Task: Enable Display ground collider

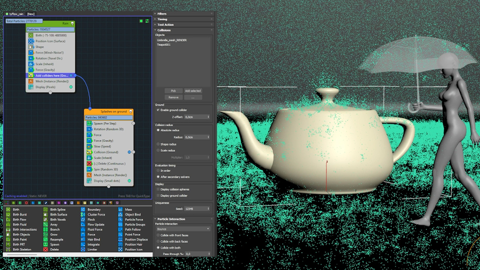Action: coord(158,195)
